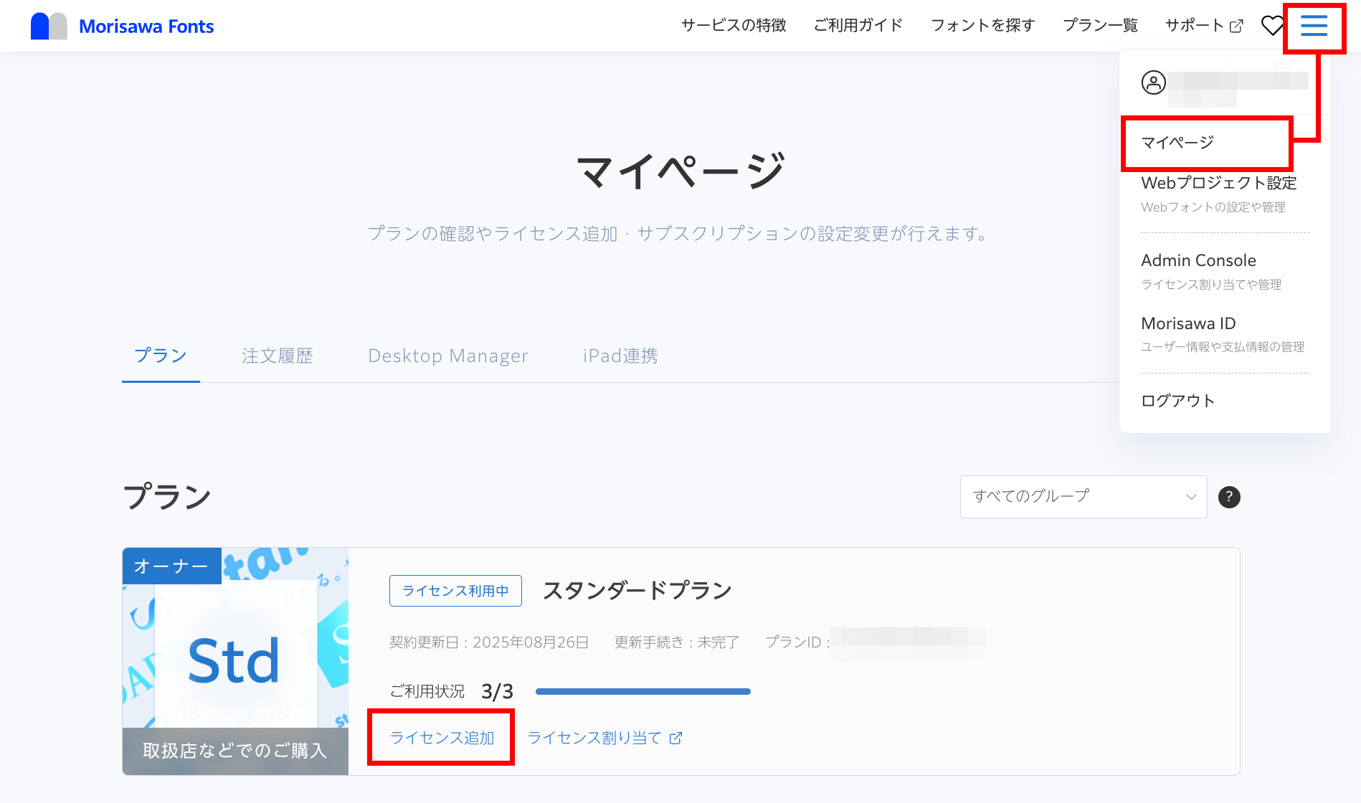Choose ログアウト from the account menu
The image size is (1361, 803).
click(x=1177, y=401)
